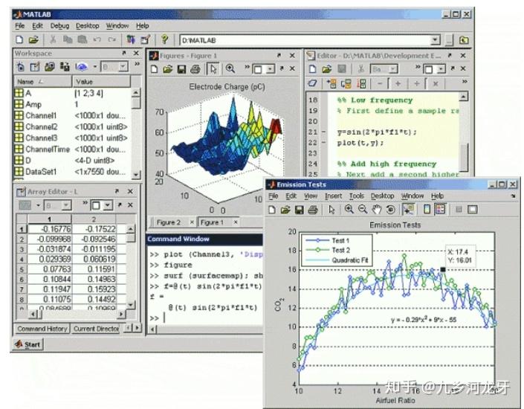Select variable DataSet1 in Workspace

tap(71, 172)
